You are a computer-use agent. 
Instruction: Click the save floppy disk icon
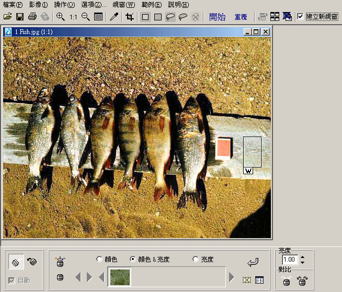click(x=20, y=17)
